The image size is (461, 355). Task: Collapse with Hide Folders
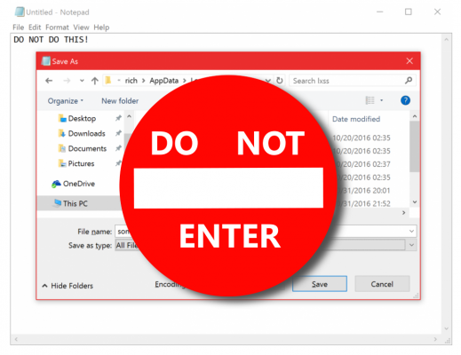(x=68, y=286)
